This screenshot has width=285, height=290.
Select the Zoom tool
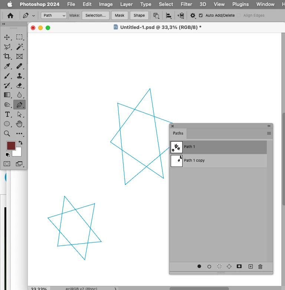coord(7,134)
